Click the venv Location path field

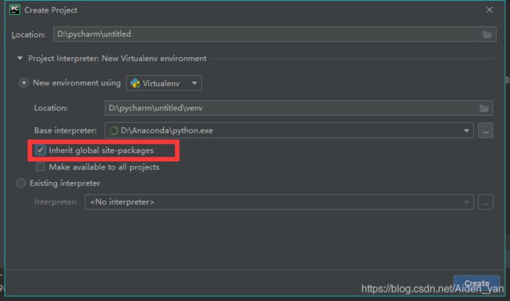pyautogui.click(x=299, y=108)
